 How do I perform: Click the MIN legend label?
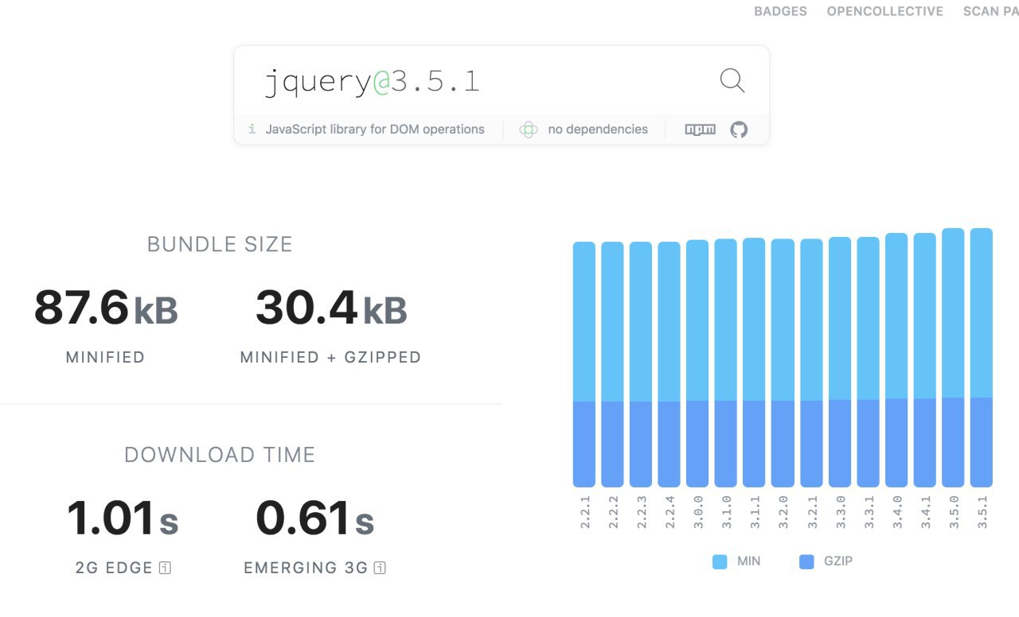(x=748, y=561)
